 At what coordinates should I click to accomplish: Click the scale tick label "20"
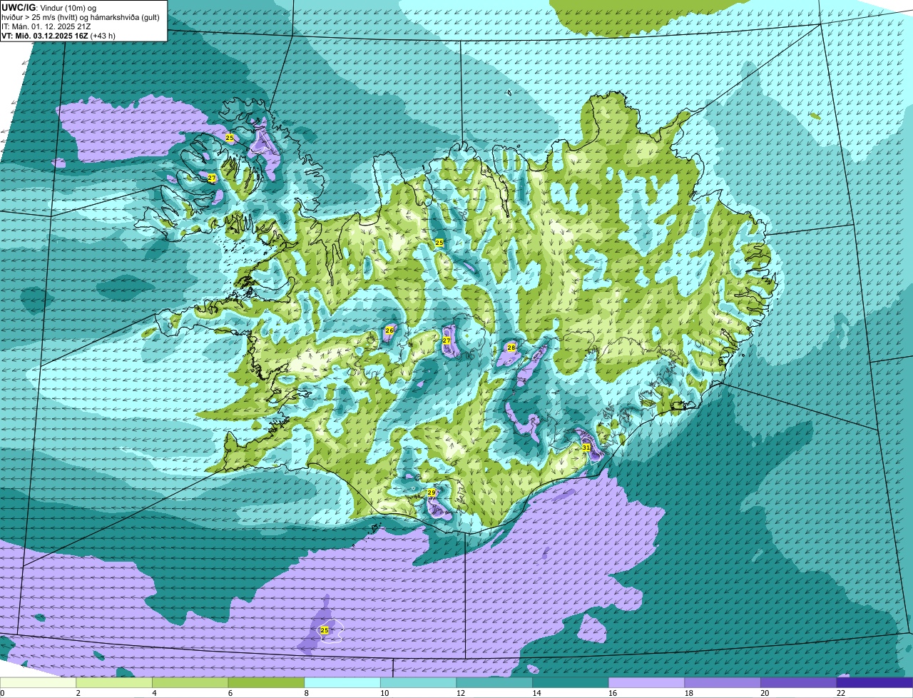pos(765,693)
